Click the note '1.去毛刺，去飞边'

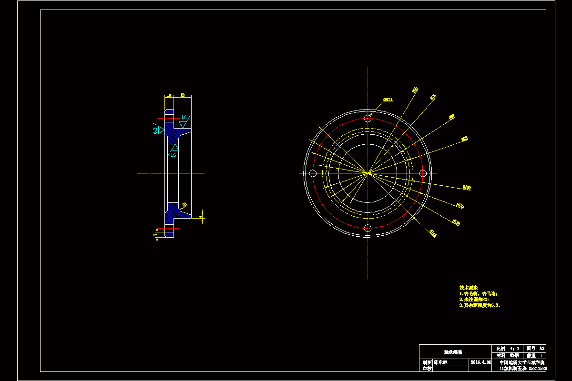coord(478,294)
